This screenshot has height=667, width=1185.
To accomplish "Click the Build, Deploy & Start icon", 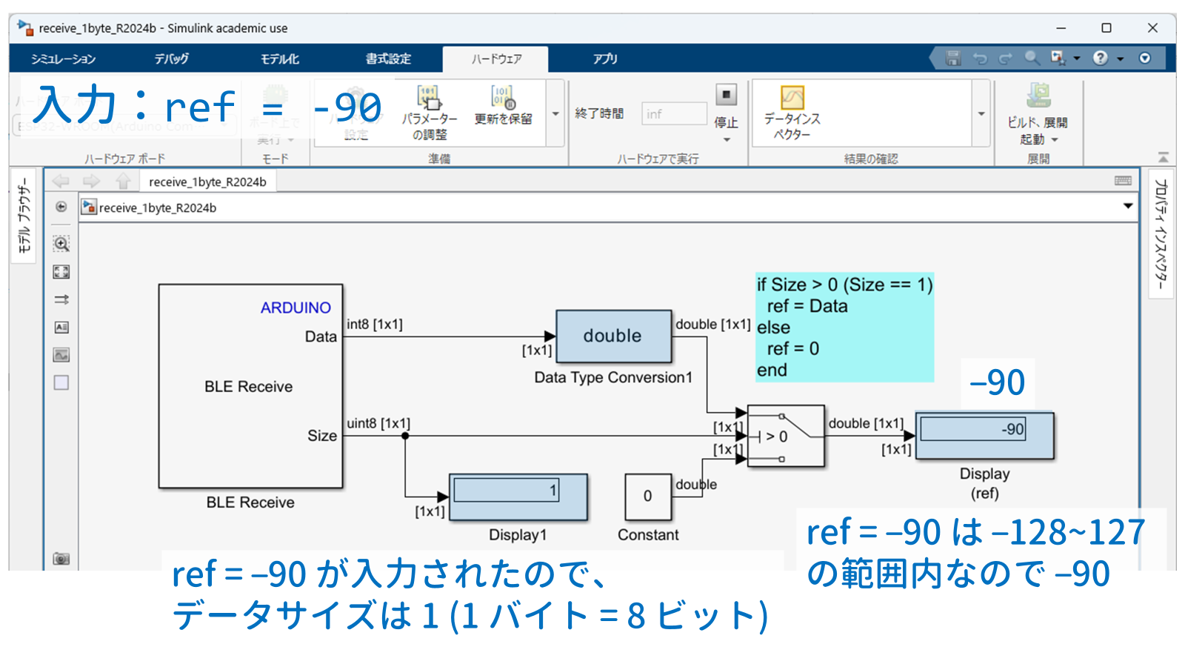I will (1038, 96).
